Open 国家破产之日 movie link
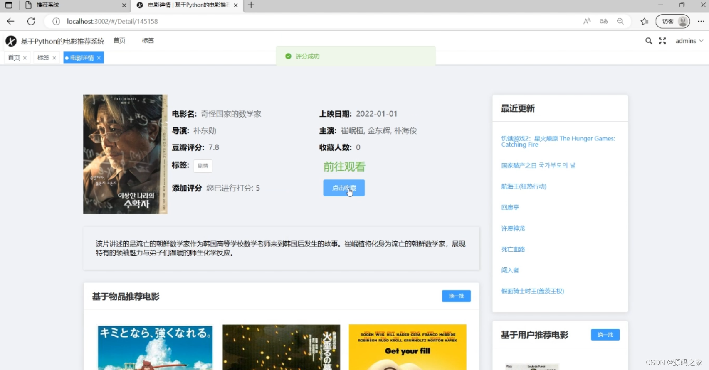 pyautogui.click(x=538, y=165)
